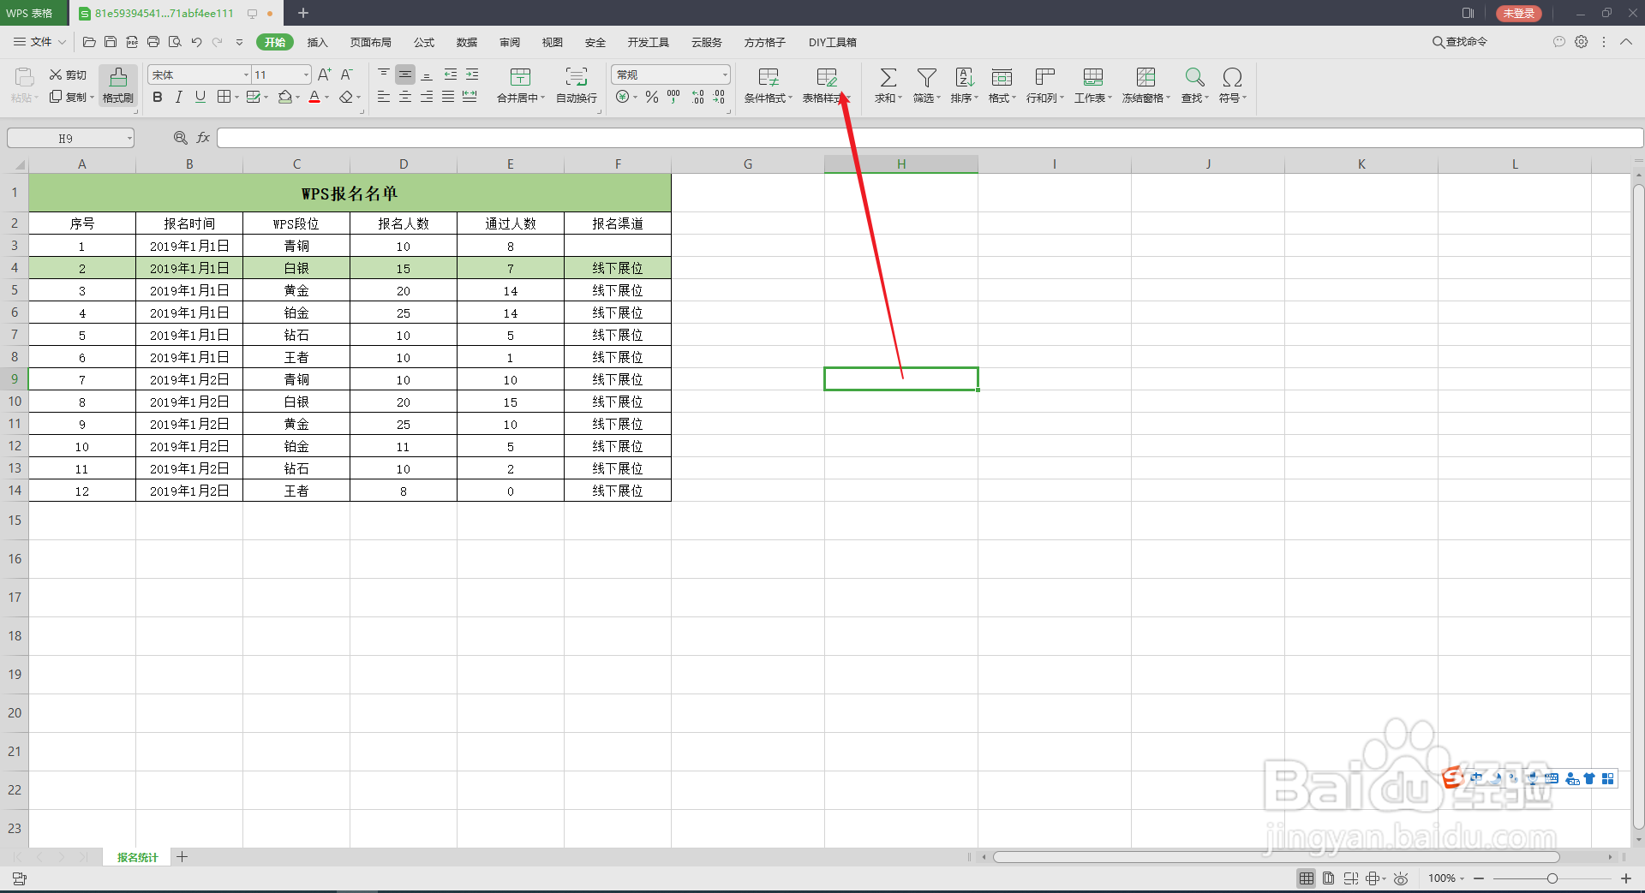Click the red font color A swatch
This screenshot has width=1645, height=893.
click(x=314, y=97)
